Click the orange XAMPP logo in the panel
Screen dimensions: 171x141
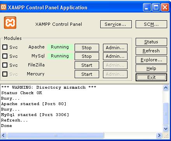coord(10,23)
